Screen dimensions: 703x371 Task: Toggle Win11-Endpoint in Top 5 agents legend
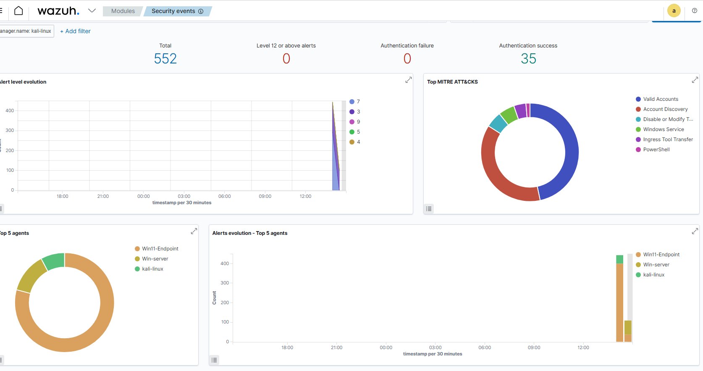tap(157, 249)
